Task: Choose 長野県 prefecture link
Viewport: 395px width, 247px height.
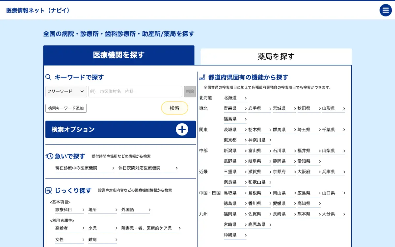Action: pyautogui.click(x=235, y=161)
